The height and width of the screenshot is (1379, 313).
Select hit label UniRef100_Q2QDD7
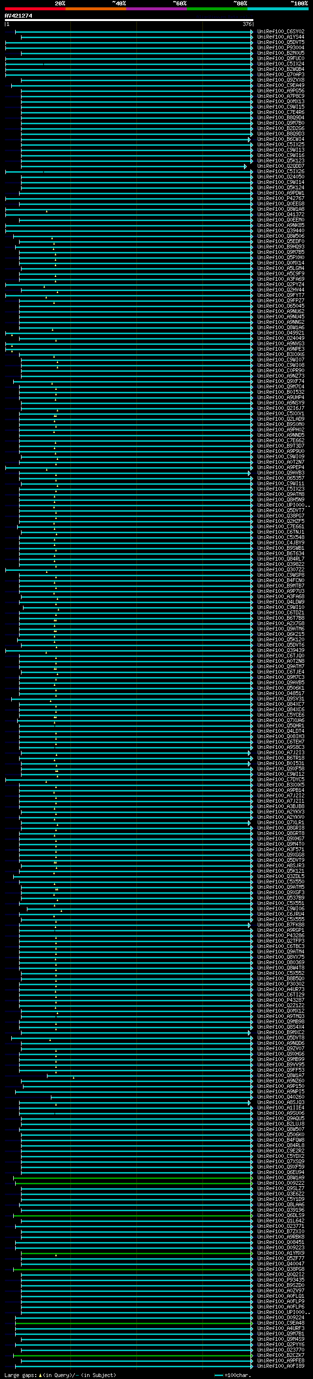pyautogui.click(x=281, y=166)
